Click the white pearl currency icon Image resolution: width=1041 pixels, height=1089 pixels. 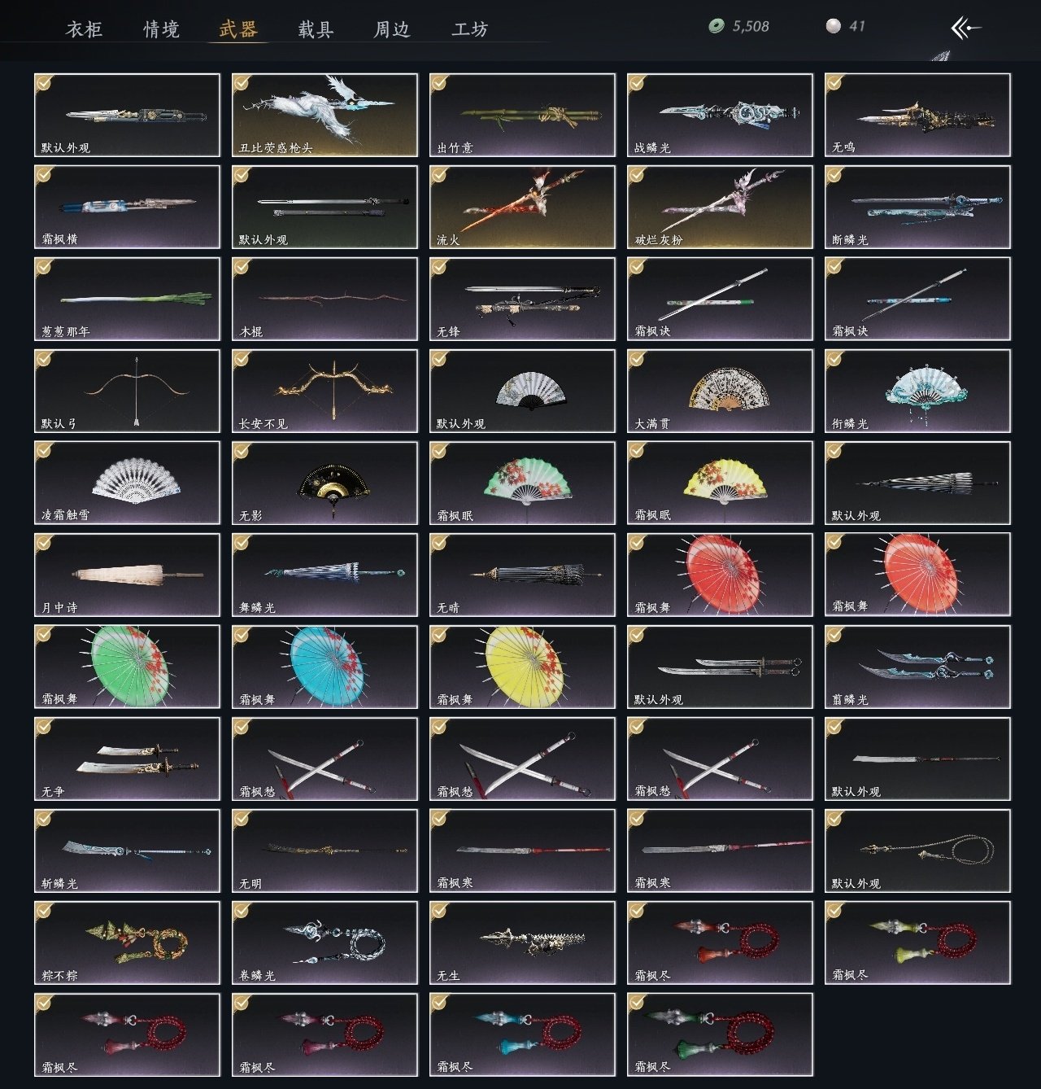[833, 27]
